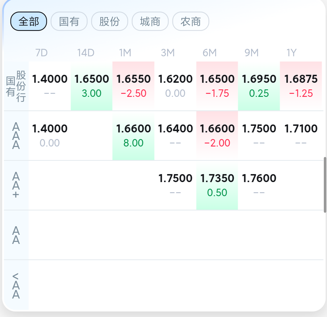The width and height of the screenshot is (327, 317).
Task: Switch to the 股份 filter tab
Action: coord(110,21)
